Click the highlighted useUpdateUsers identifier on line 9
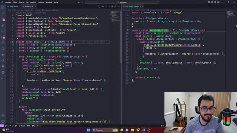 (159, 30)
